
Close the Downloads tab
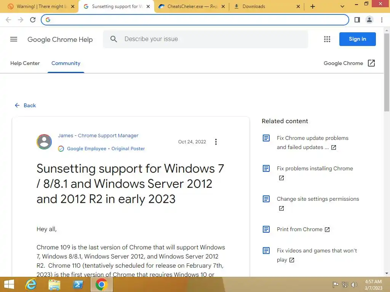point(298,7)
